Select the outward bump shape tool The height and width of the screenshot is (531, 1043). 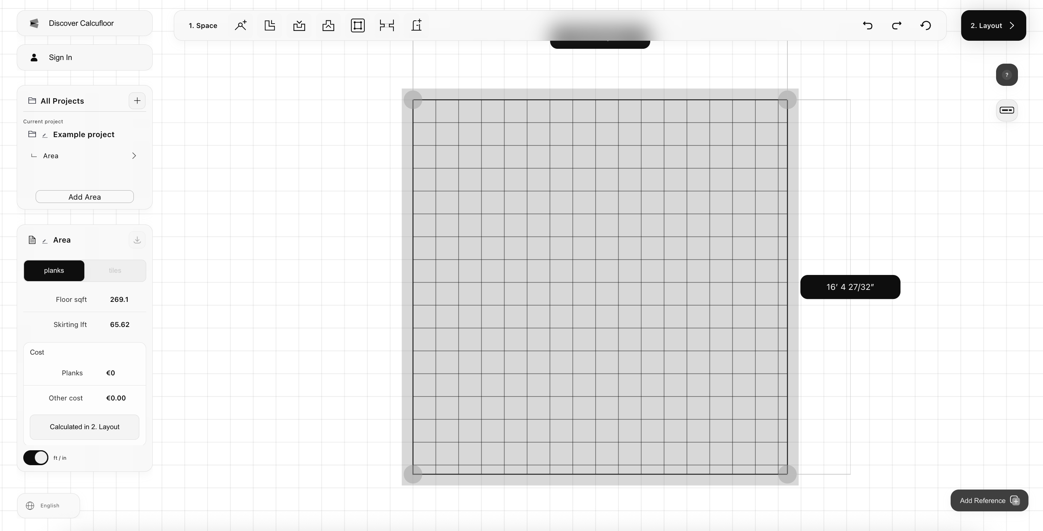click(328, 25)
